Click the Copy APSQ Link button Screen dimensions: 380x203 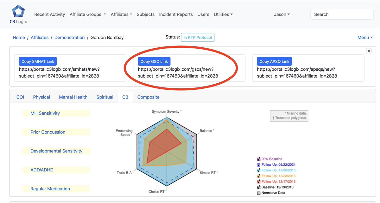point(274,61)
